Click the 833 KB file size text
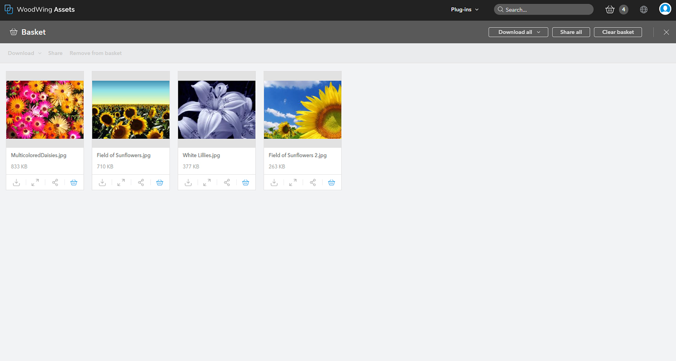676x361 pixels. pos(19,167)
